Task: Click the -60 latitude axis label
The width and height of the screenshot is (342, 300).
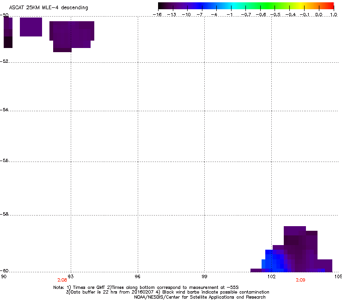Action: [x=4, y=270]
